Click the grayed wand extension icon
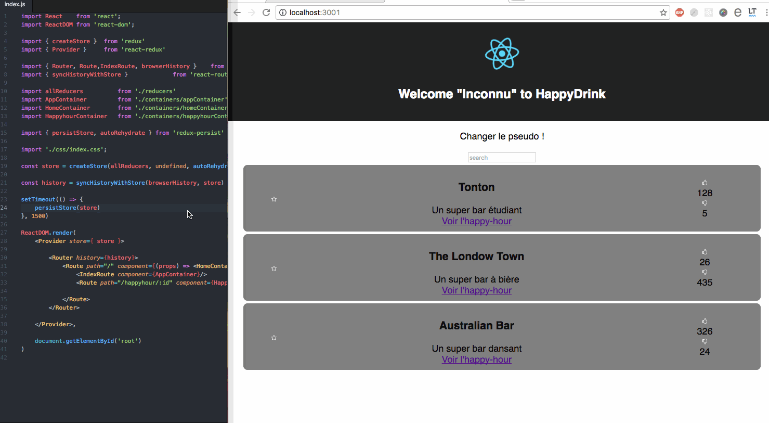 [694, 12]
